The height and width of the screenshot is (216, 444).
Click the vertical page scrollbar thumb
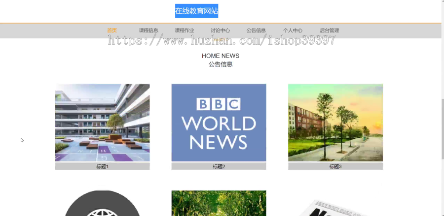pos(443,129)
